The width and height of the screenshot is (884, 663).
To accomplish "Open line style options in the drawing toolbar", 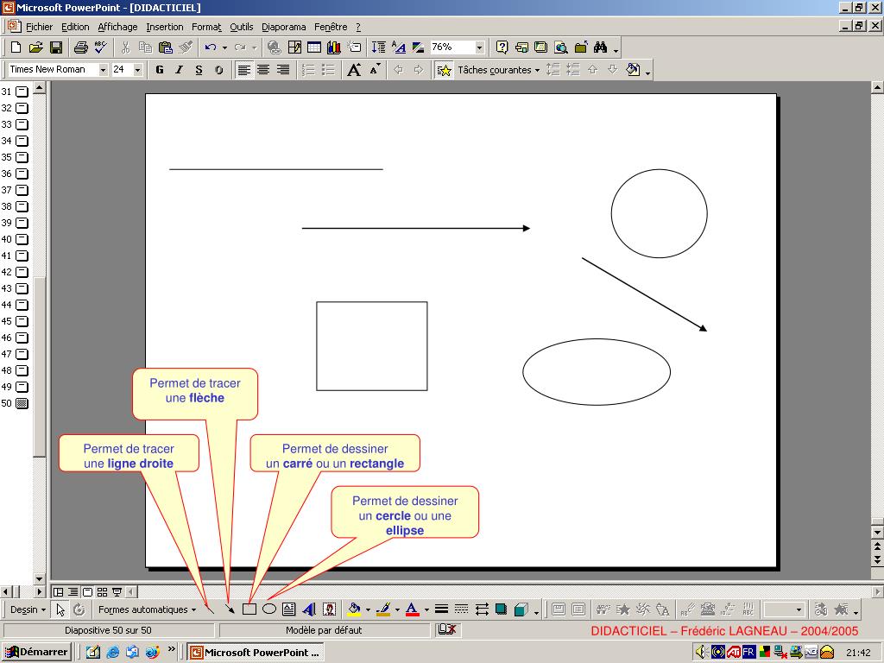I will point(441,609).
